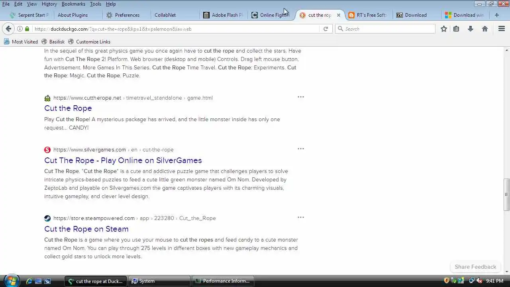
Task: Go to home page via house icon
Action: 485,29
